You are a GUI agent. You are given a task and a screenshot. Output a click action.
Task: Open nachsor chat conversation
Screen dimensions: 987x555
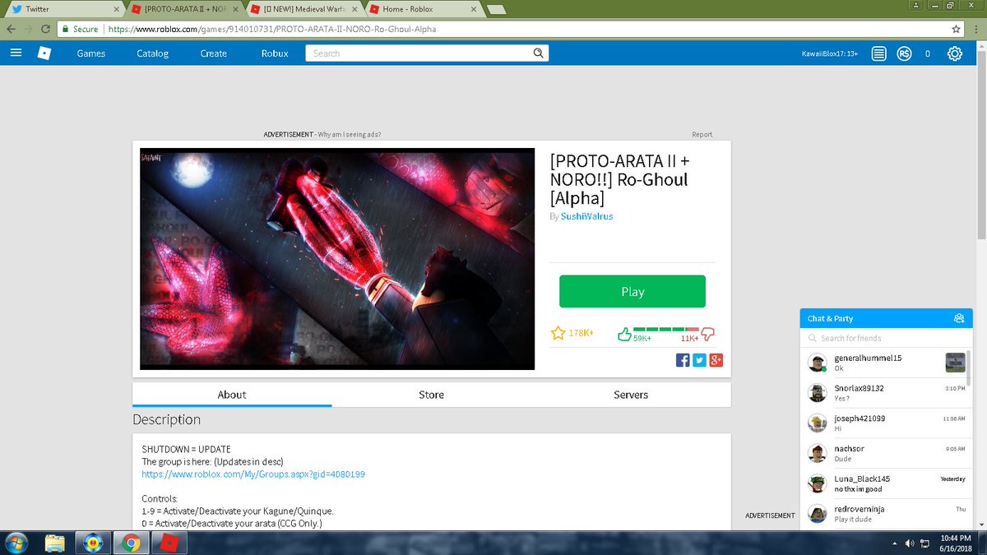click(x=886, y=453)
